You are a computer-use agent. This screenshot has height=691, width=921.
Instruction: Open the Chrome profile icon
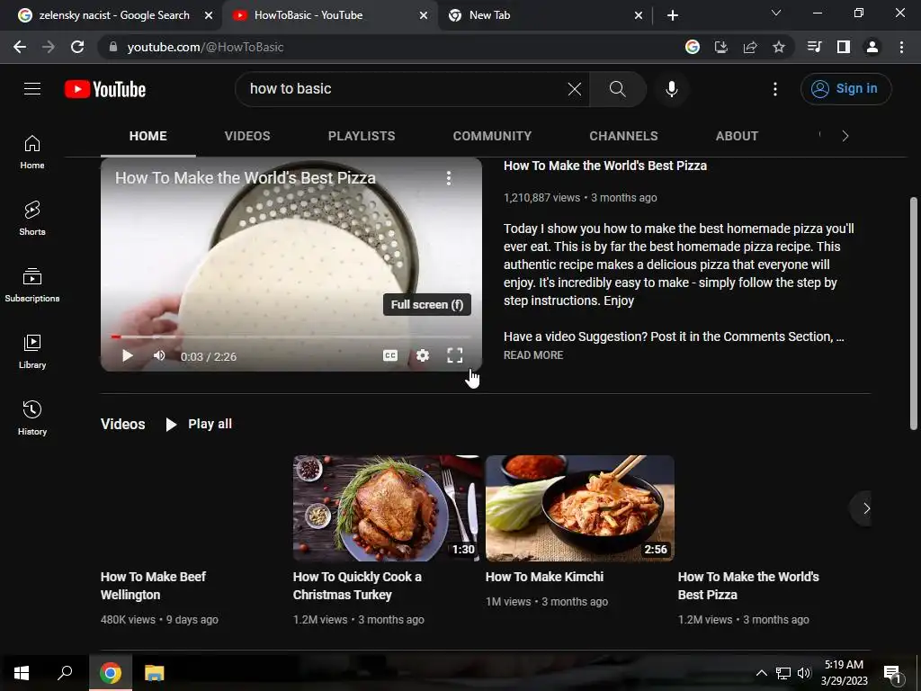(872, 47)
